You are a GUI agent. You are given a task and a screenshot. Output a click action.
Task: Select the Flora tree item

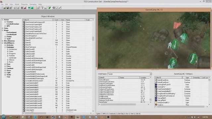pyautogui.click(x=8, y=66)
